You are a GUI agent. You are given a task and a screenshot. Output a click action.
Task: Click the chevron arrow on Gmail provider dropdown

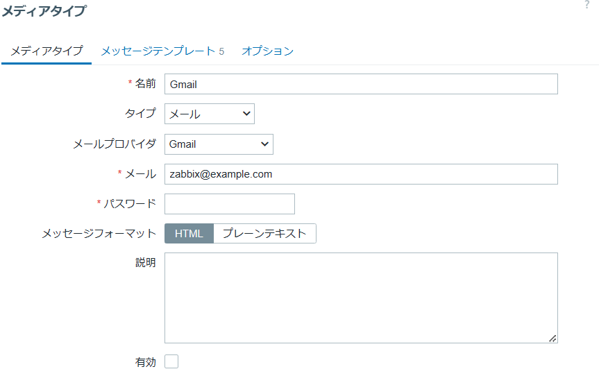tap(264, 144)
